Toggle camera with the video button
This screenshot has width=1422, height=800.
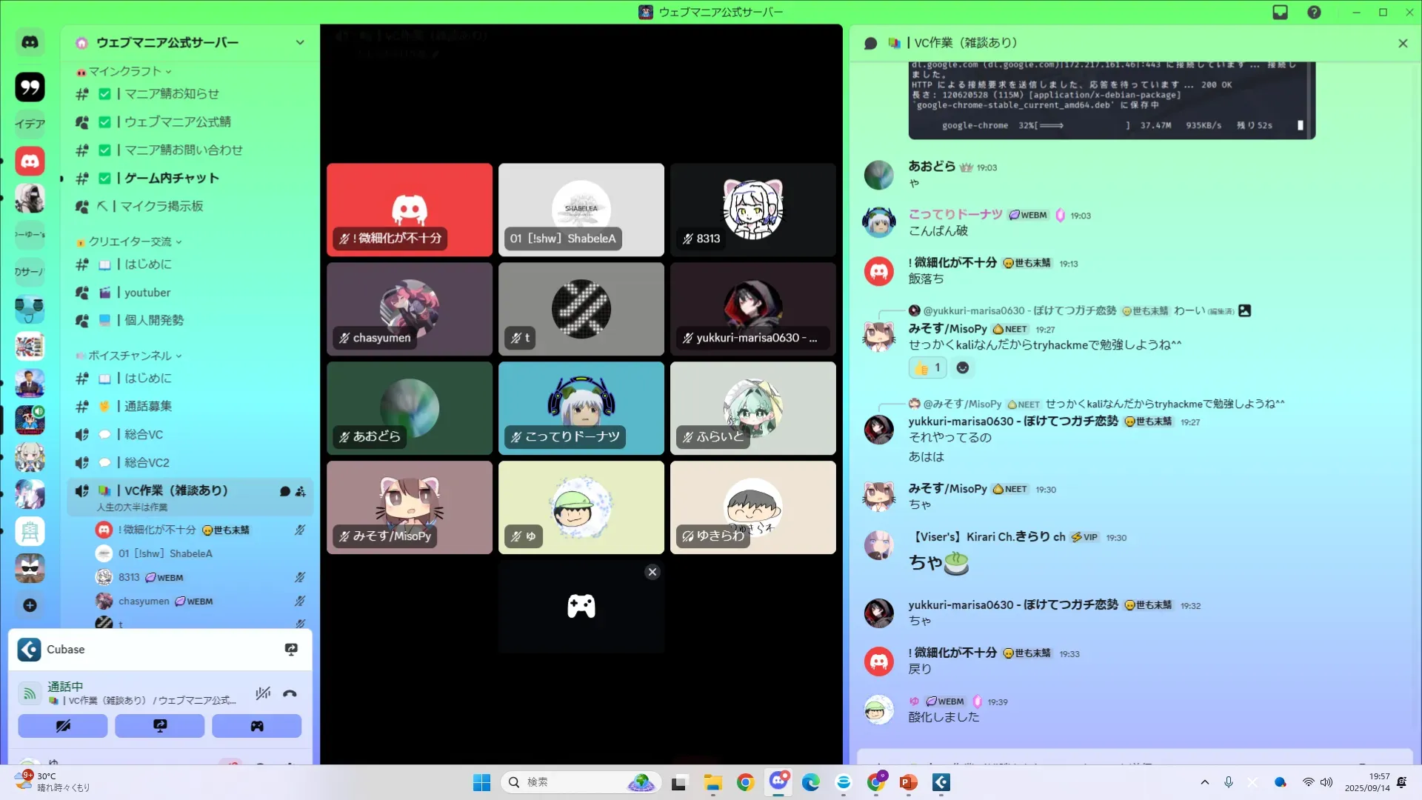tap(63, 726)
